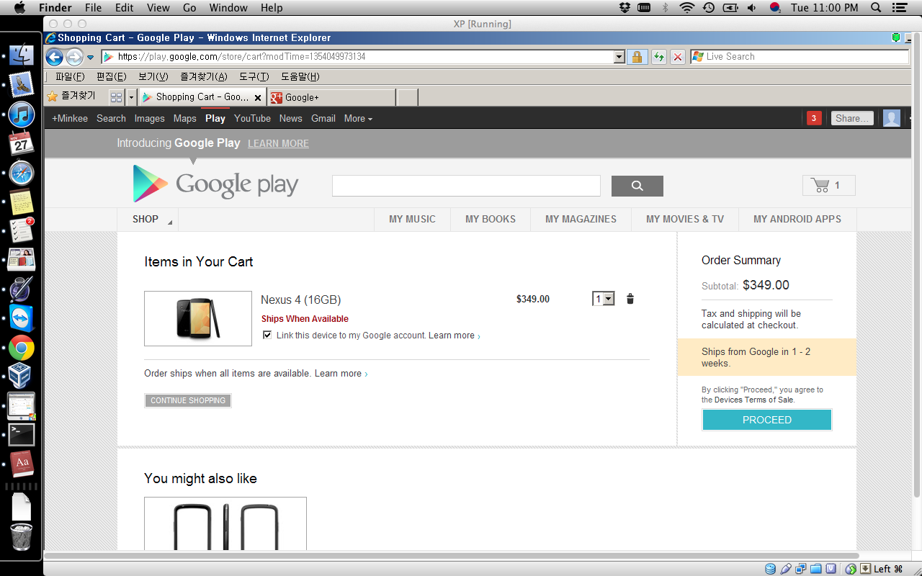Image resolution: width=922 pixels, height=576 pixels.
Task: Click the PROCEED button
Action: (x=767, y=420)
